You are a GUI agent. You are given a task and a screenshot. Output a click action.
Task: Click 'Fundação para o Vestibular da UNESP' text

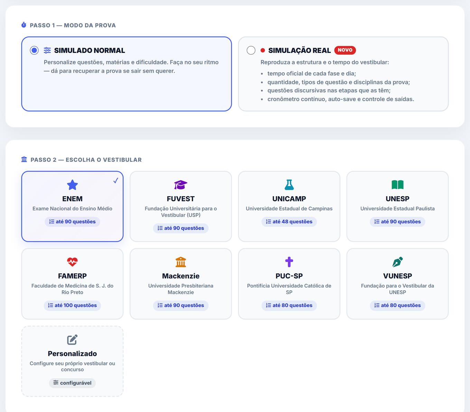click(x=397, y=289)
